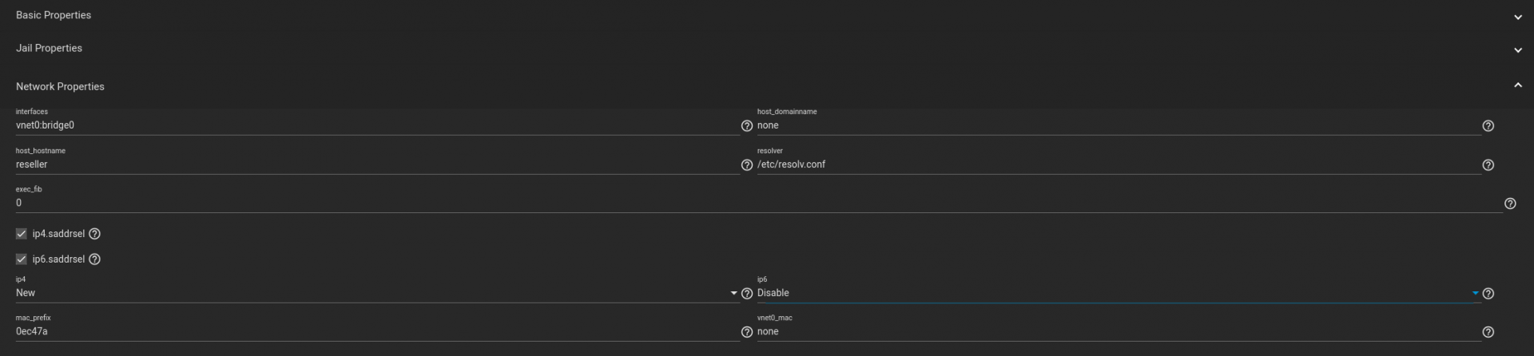Focus the resolver field with /etc/resolv.conf
The image size is (1534, 356).
coord(1119,164)
